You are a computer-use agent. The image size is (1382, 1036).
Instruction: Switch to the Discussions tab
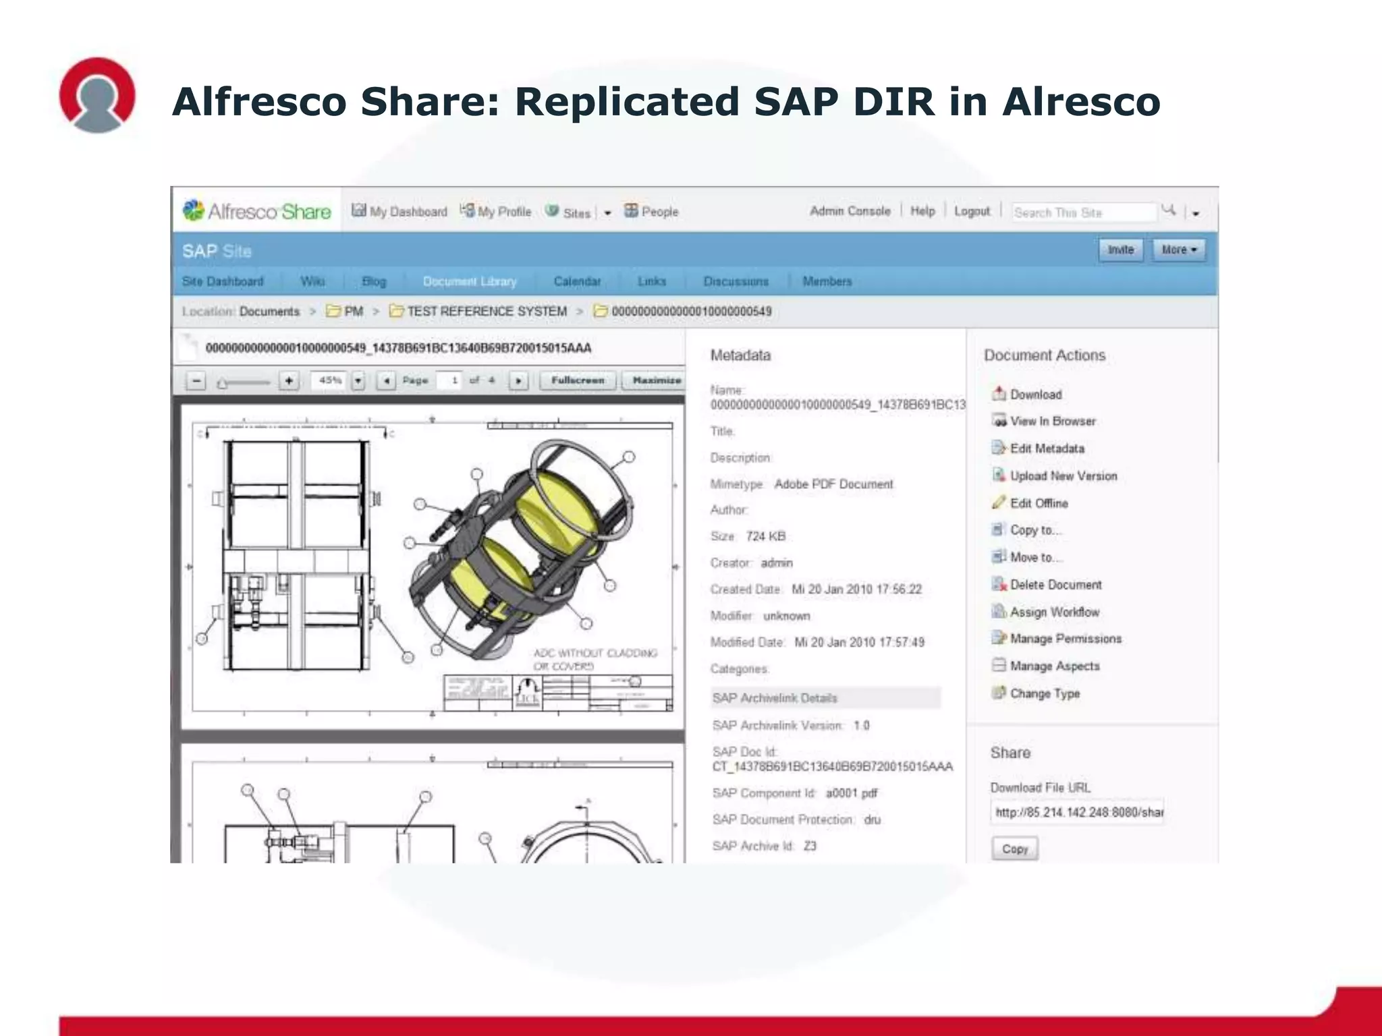pyautogui.click(x=736, y=281)
